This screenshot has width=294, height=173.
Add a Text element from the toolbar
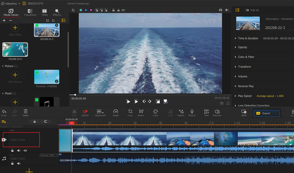[206, 112]
